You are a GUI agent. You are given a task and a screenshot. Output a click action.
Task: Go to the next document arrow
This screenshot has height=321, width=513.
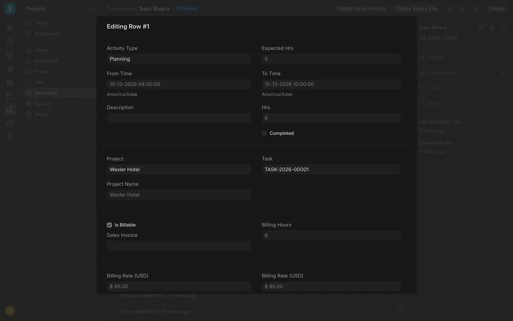pos(463,8)
